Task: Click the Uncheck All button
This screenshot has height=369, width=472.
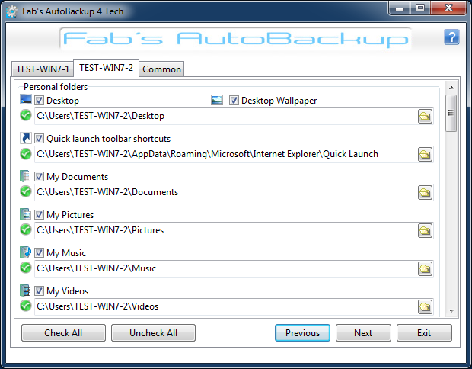Action: click(153, 333)
